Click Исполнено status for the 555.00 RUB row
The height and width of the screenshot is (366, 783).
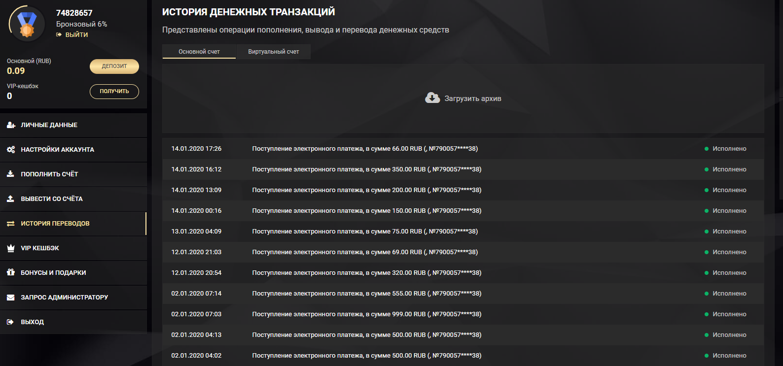point(729,294)
